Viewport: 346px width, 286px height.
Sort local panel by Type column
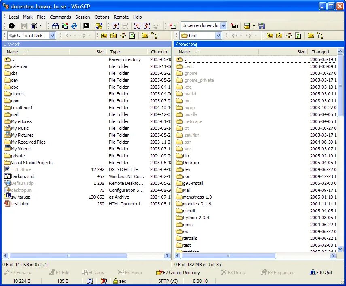tap(127, 52)
